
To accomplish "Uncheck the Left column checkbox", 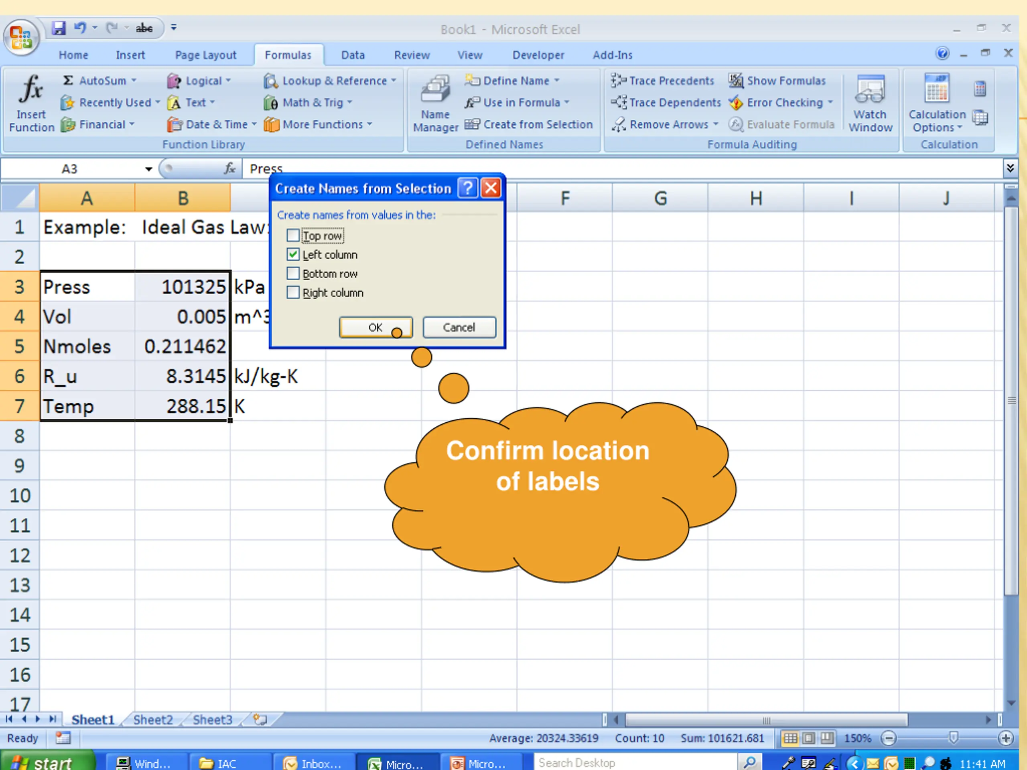I will 293,255.
